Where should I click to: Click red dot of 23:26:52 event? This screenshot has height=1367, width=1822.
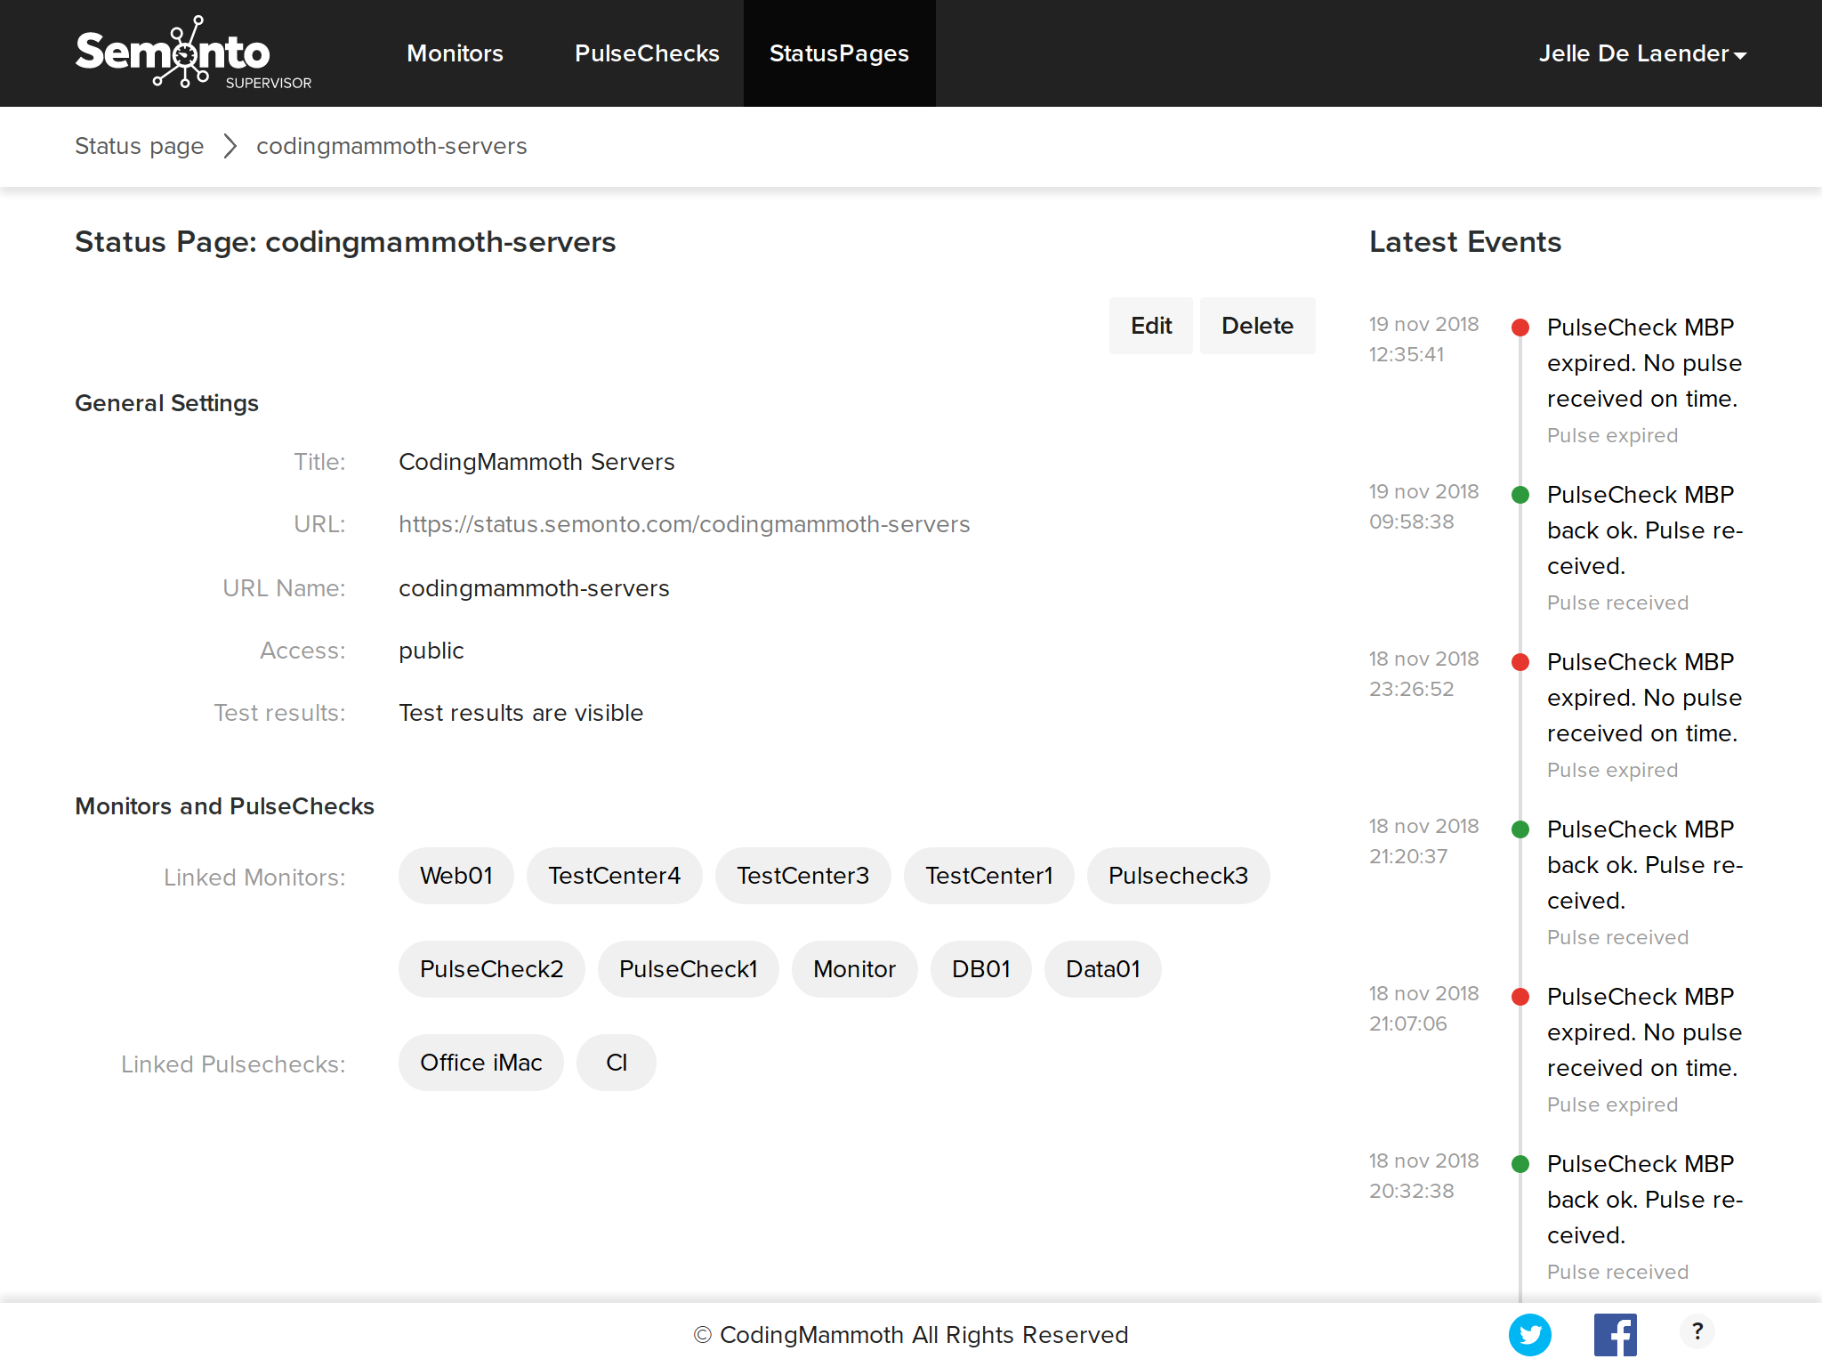click(1520, 662)
